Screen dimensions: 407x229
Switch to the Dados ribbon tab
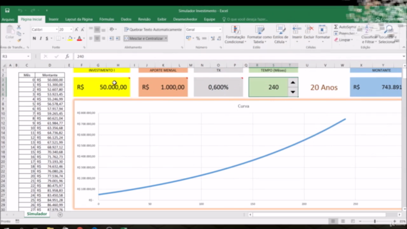[x=126, y=19]
